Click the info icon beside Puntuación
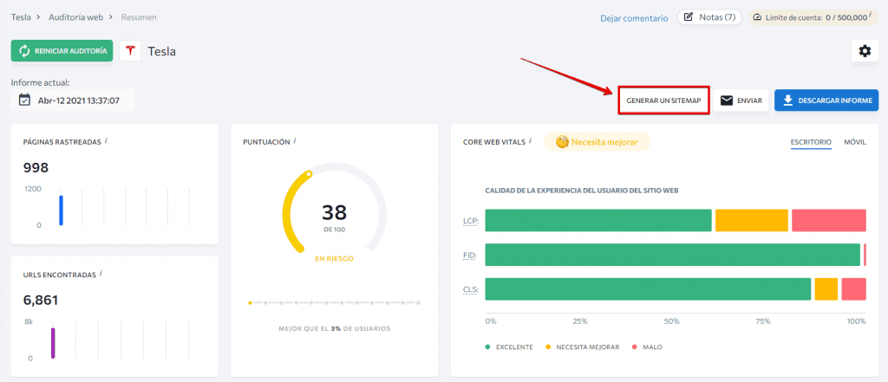This screenshot has height=382, width=888. [295, 141]
